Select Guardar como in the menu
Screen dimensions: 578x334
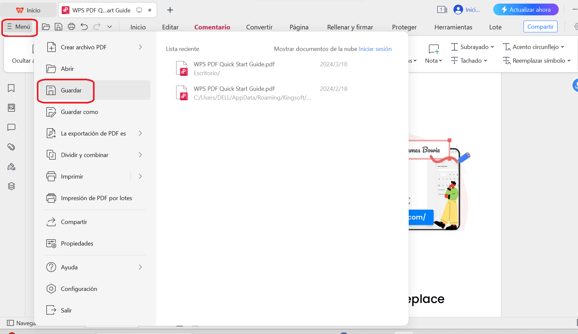click(79, 112)
